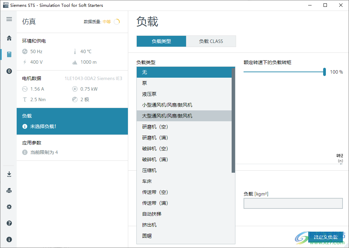Click the dropdown list scrollbar
The height and width of the screenshot is (248, 349).
click(x=233, y=120)
